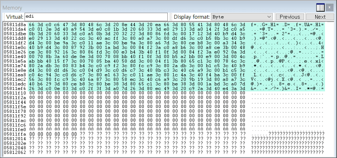Click the Memory window title text
This screenshot has width=337, height=158.
point(12,8)
